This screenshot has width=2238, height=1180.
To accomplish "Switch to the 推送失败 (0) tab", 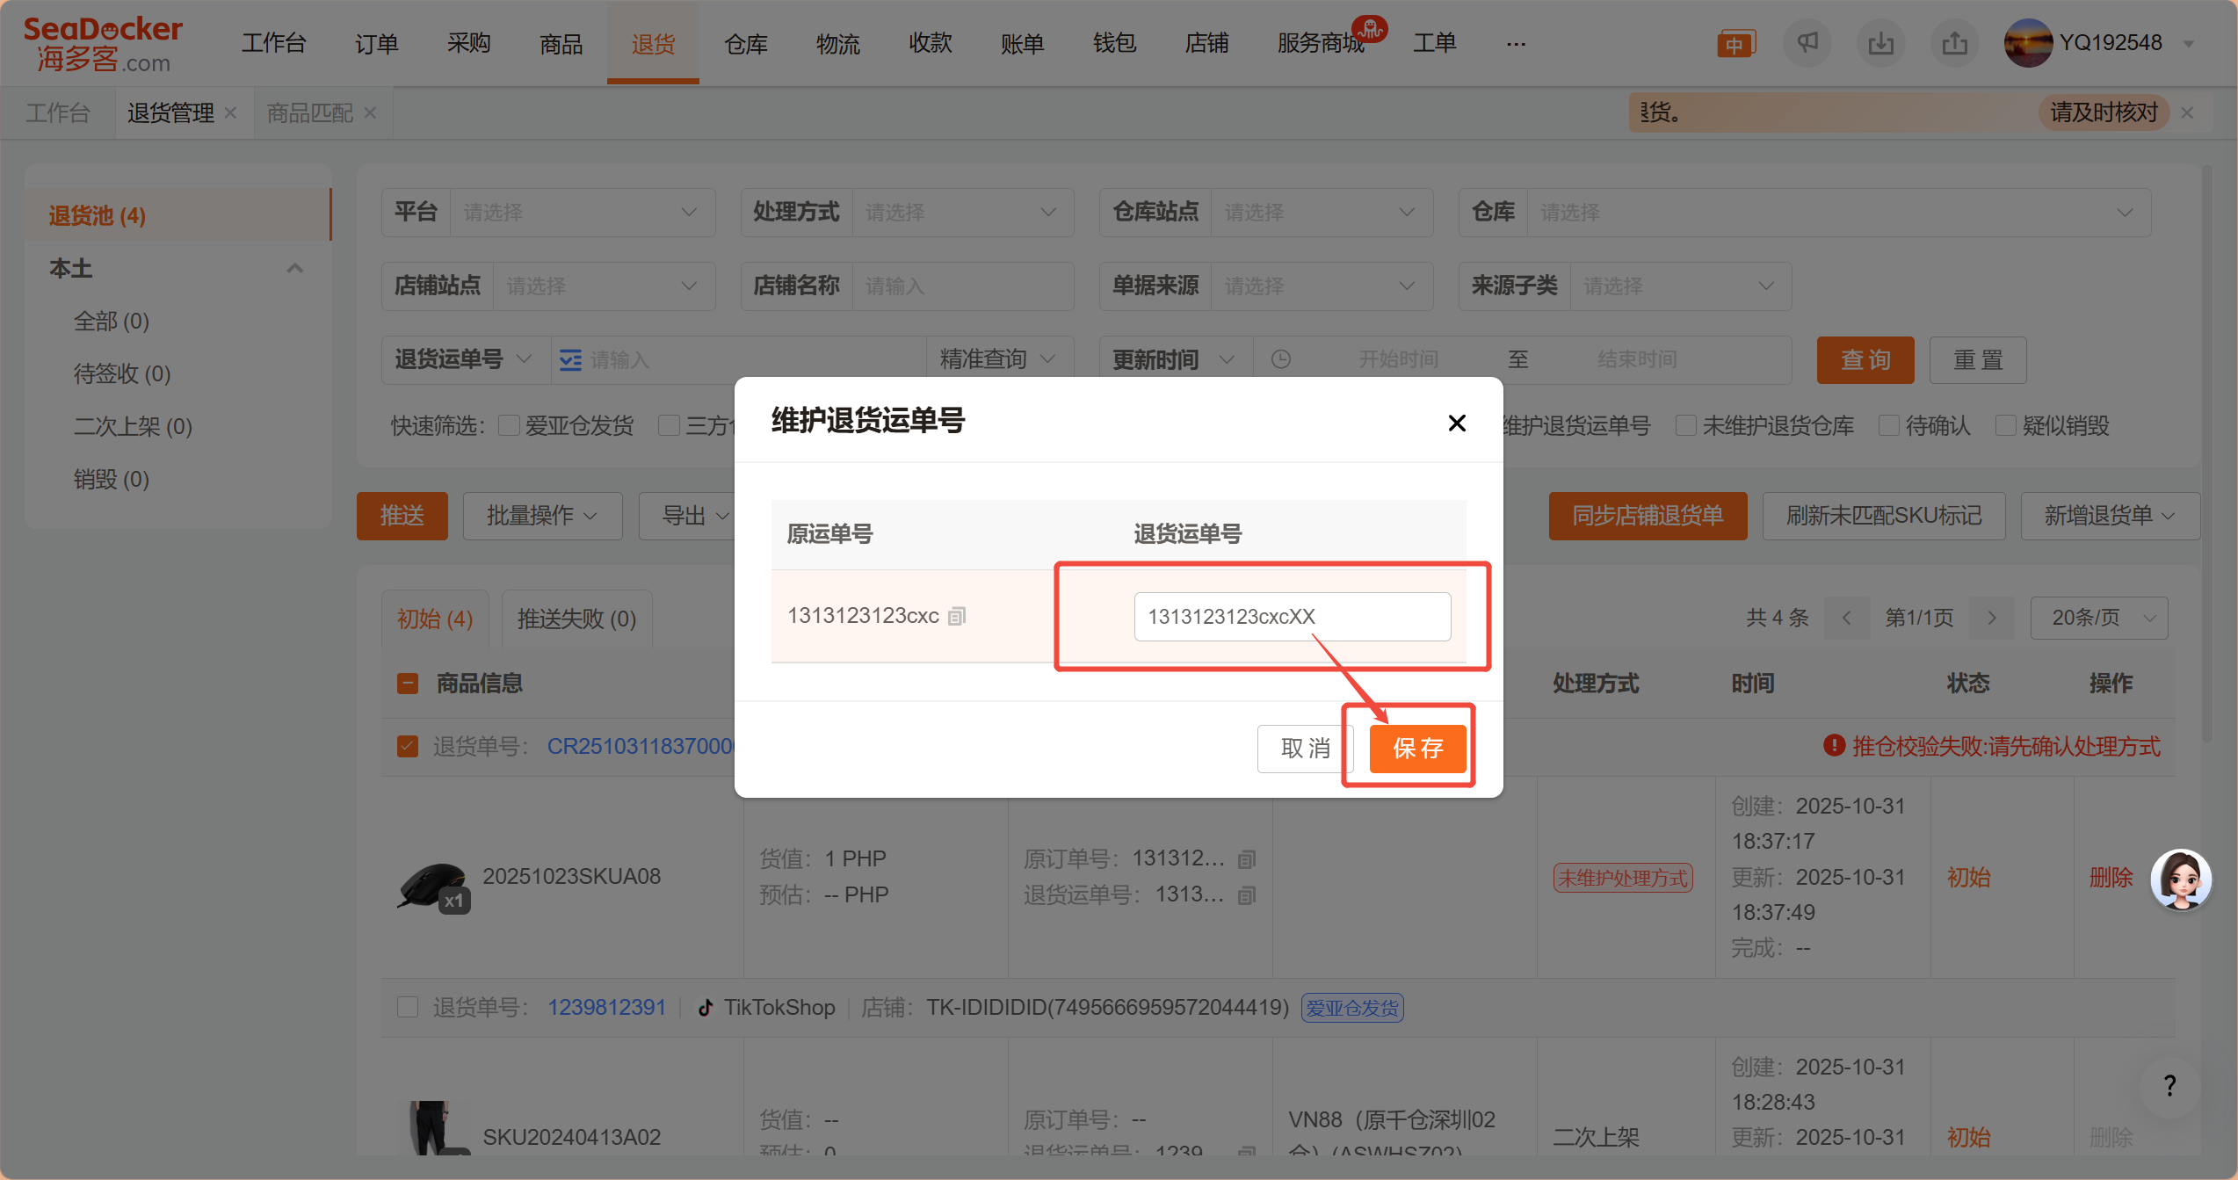I will (576, 619).
